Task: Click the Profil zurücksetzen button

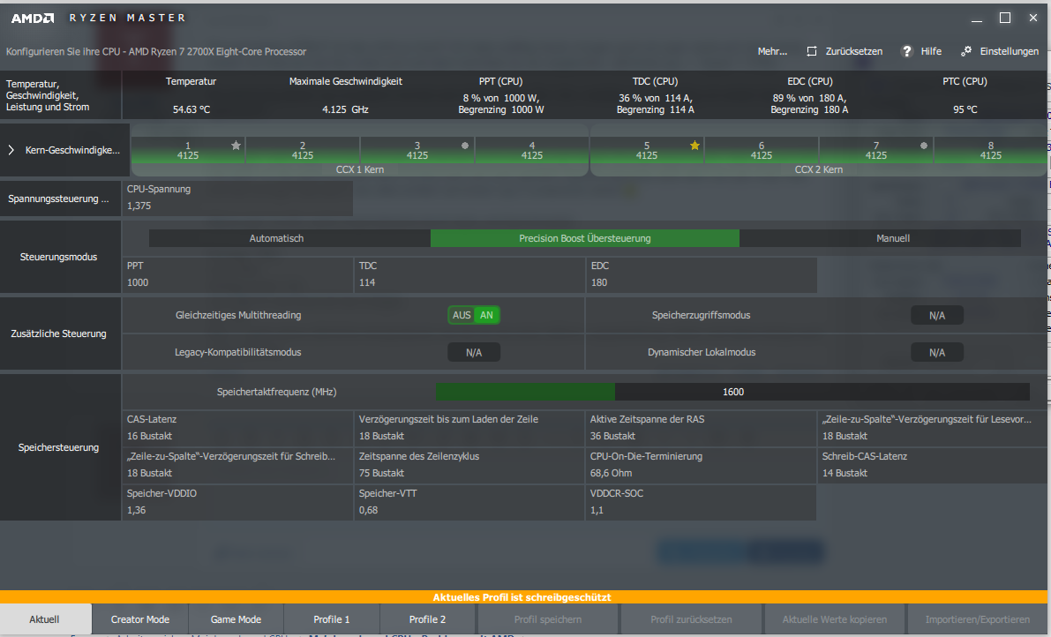Action: 691,619
